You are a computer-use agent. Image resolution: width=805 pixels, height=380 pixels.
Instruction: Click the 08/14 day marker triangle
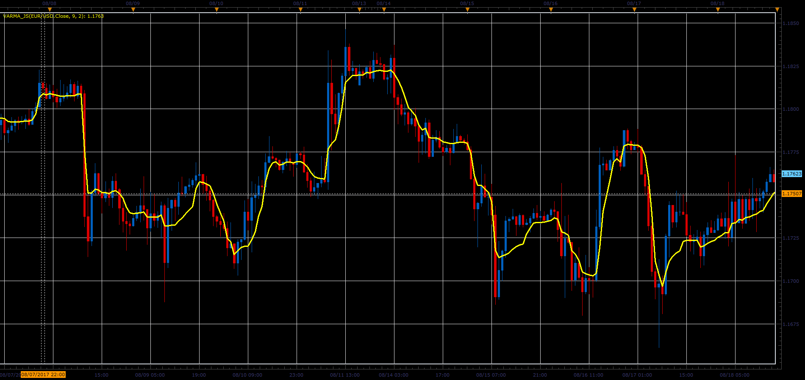pos(384,9)
